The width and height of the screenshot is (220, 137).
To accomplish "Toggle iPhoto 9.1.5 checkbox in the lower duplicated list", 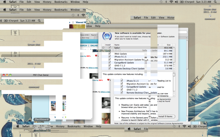I will [122, 81].
